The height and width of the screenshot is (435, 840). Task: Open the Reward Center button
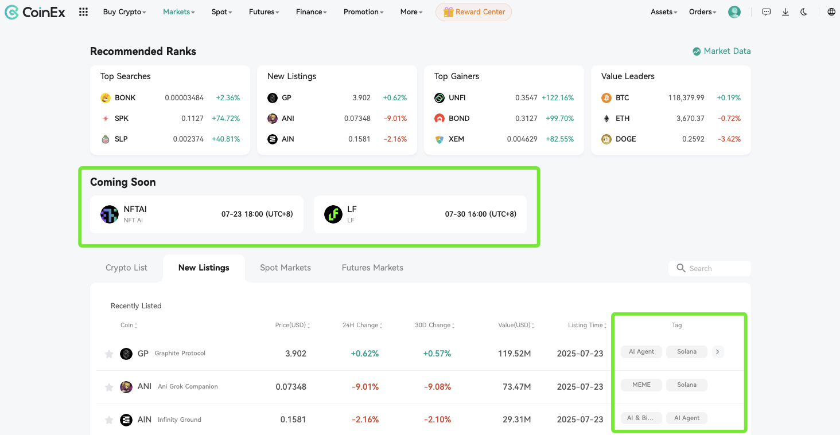[x=473, y=12]
